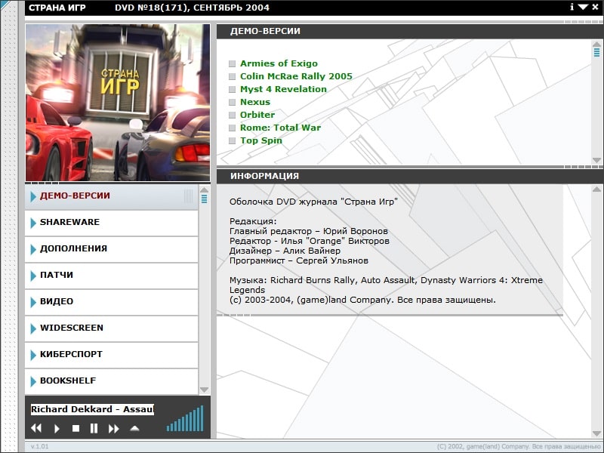This screenshot has width=604, height=453.
Task: Click the eject icon in the player
Action: pos(134,428)
